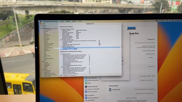Open Cuentas de Internet settings
The height and width of the screenshot is (102, 182).
pos(92,98)
